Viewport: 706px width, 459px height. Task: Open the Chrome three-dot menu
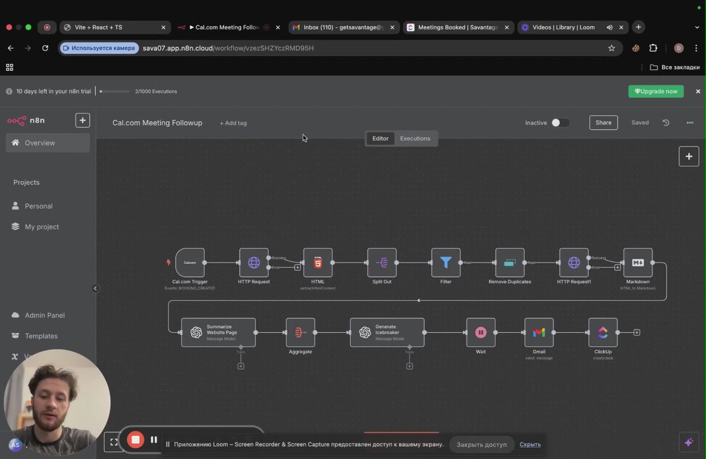click(x=696, y=48)
